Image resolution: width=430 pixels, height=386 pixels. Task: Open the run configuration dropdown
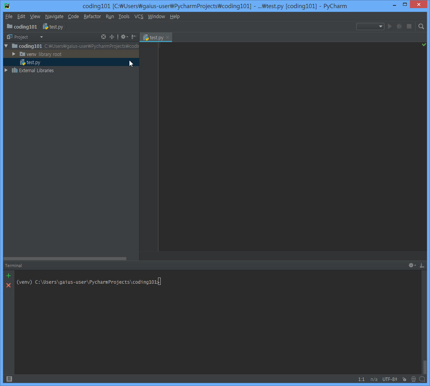click(370, 27)
